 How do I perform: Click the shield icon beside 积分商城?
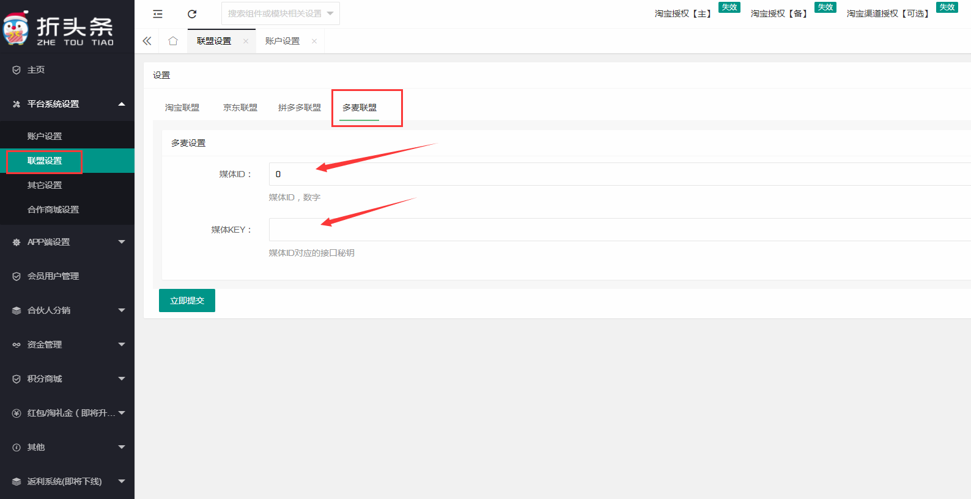17,379
